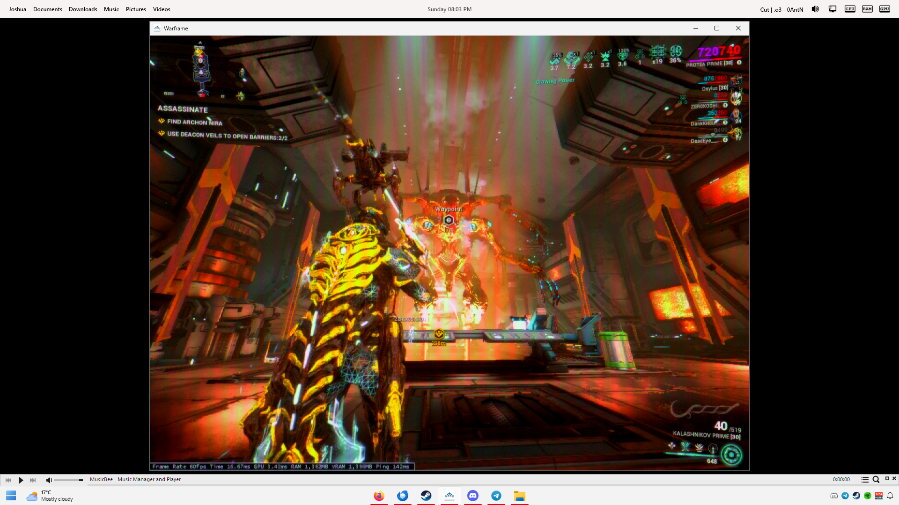Click squad member Oxylus avatar

tap(736, 81)
